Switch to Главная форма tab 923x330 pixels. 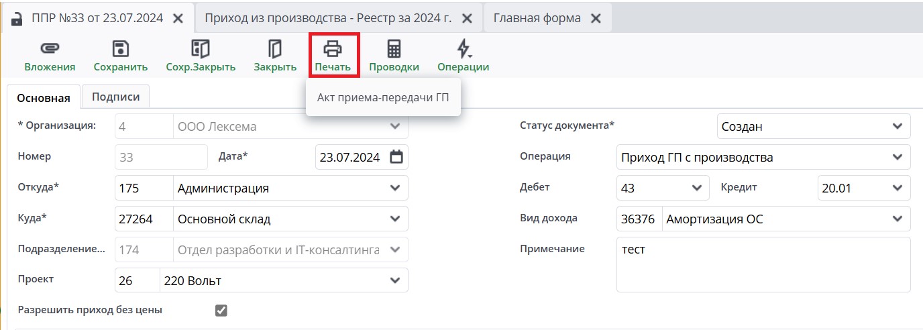click(x=537, y=18)
